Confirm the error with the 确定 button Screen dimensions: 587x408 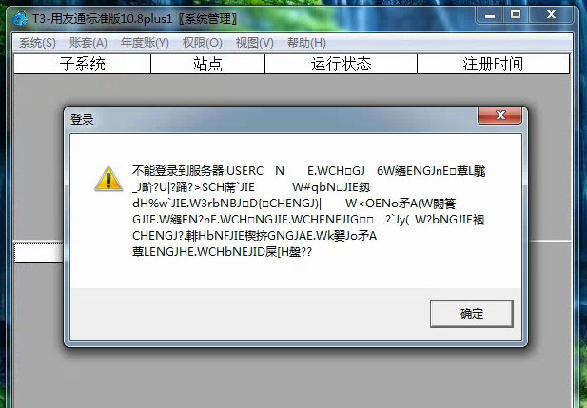[472, 313]
